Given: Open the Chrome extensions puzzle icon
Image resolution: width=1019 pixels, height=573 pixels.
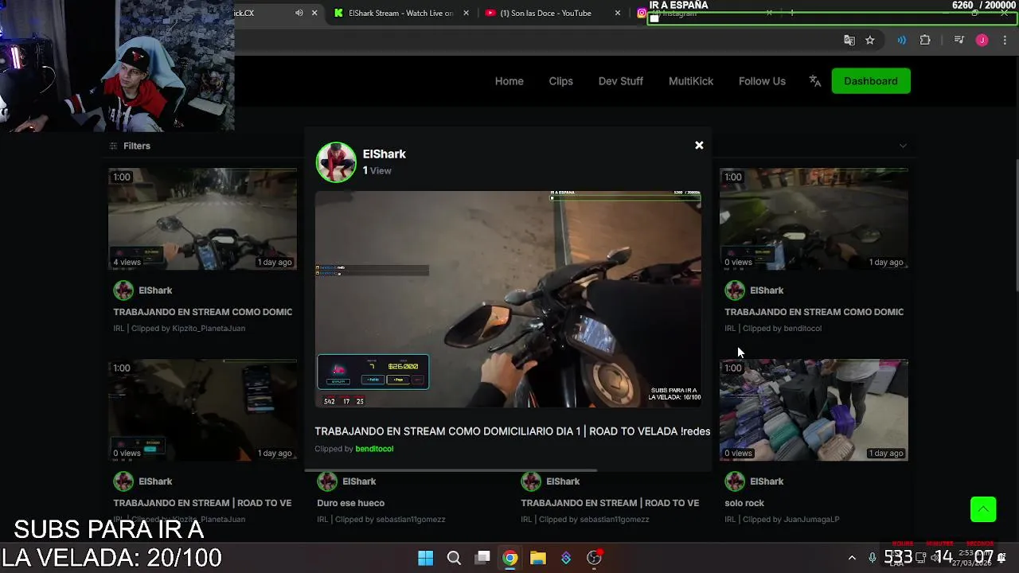Looking at the screenshot, I should (925, 41).
